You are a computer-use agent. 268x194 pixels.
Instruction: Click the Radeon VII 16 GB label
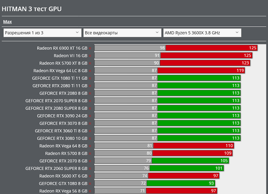point(71,56)
